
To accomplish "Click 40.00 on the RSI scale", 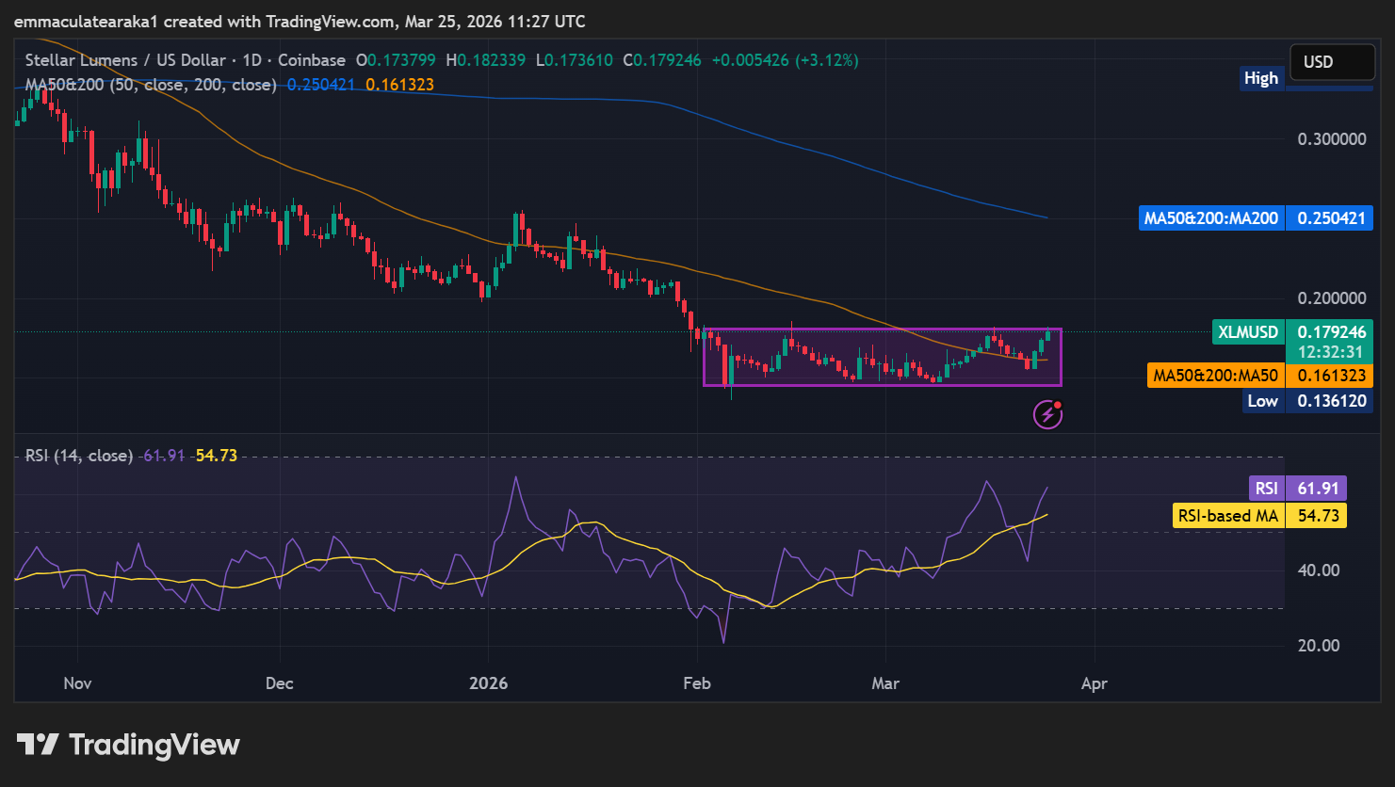I will point(1319,570).
